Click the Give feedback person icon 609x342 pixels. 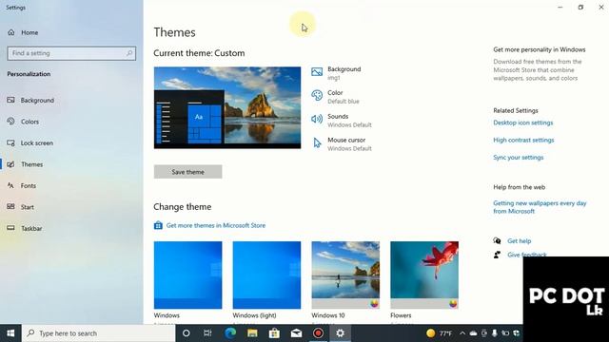tap(497, 255)
